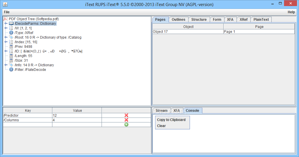The height and width of the screenshot is (157, 299).
Task: Switch to the Structure tab
Action: 199,20
